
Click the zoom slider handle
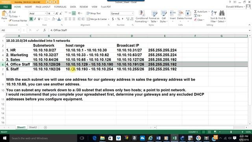point(231,132)
